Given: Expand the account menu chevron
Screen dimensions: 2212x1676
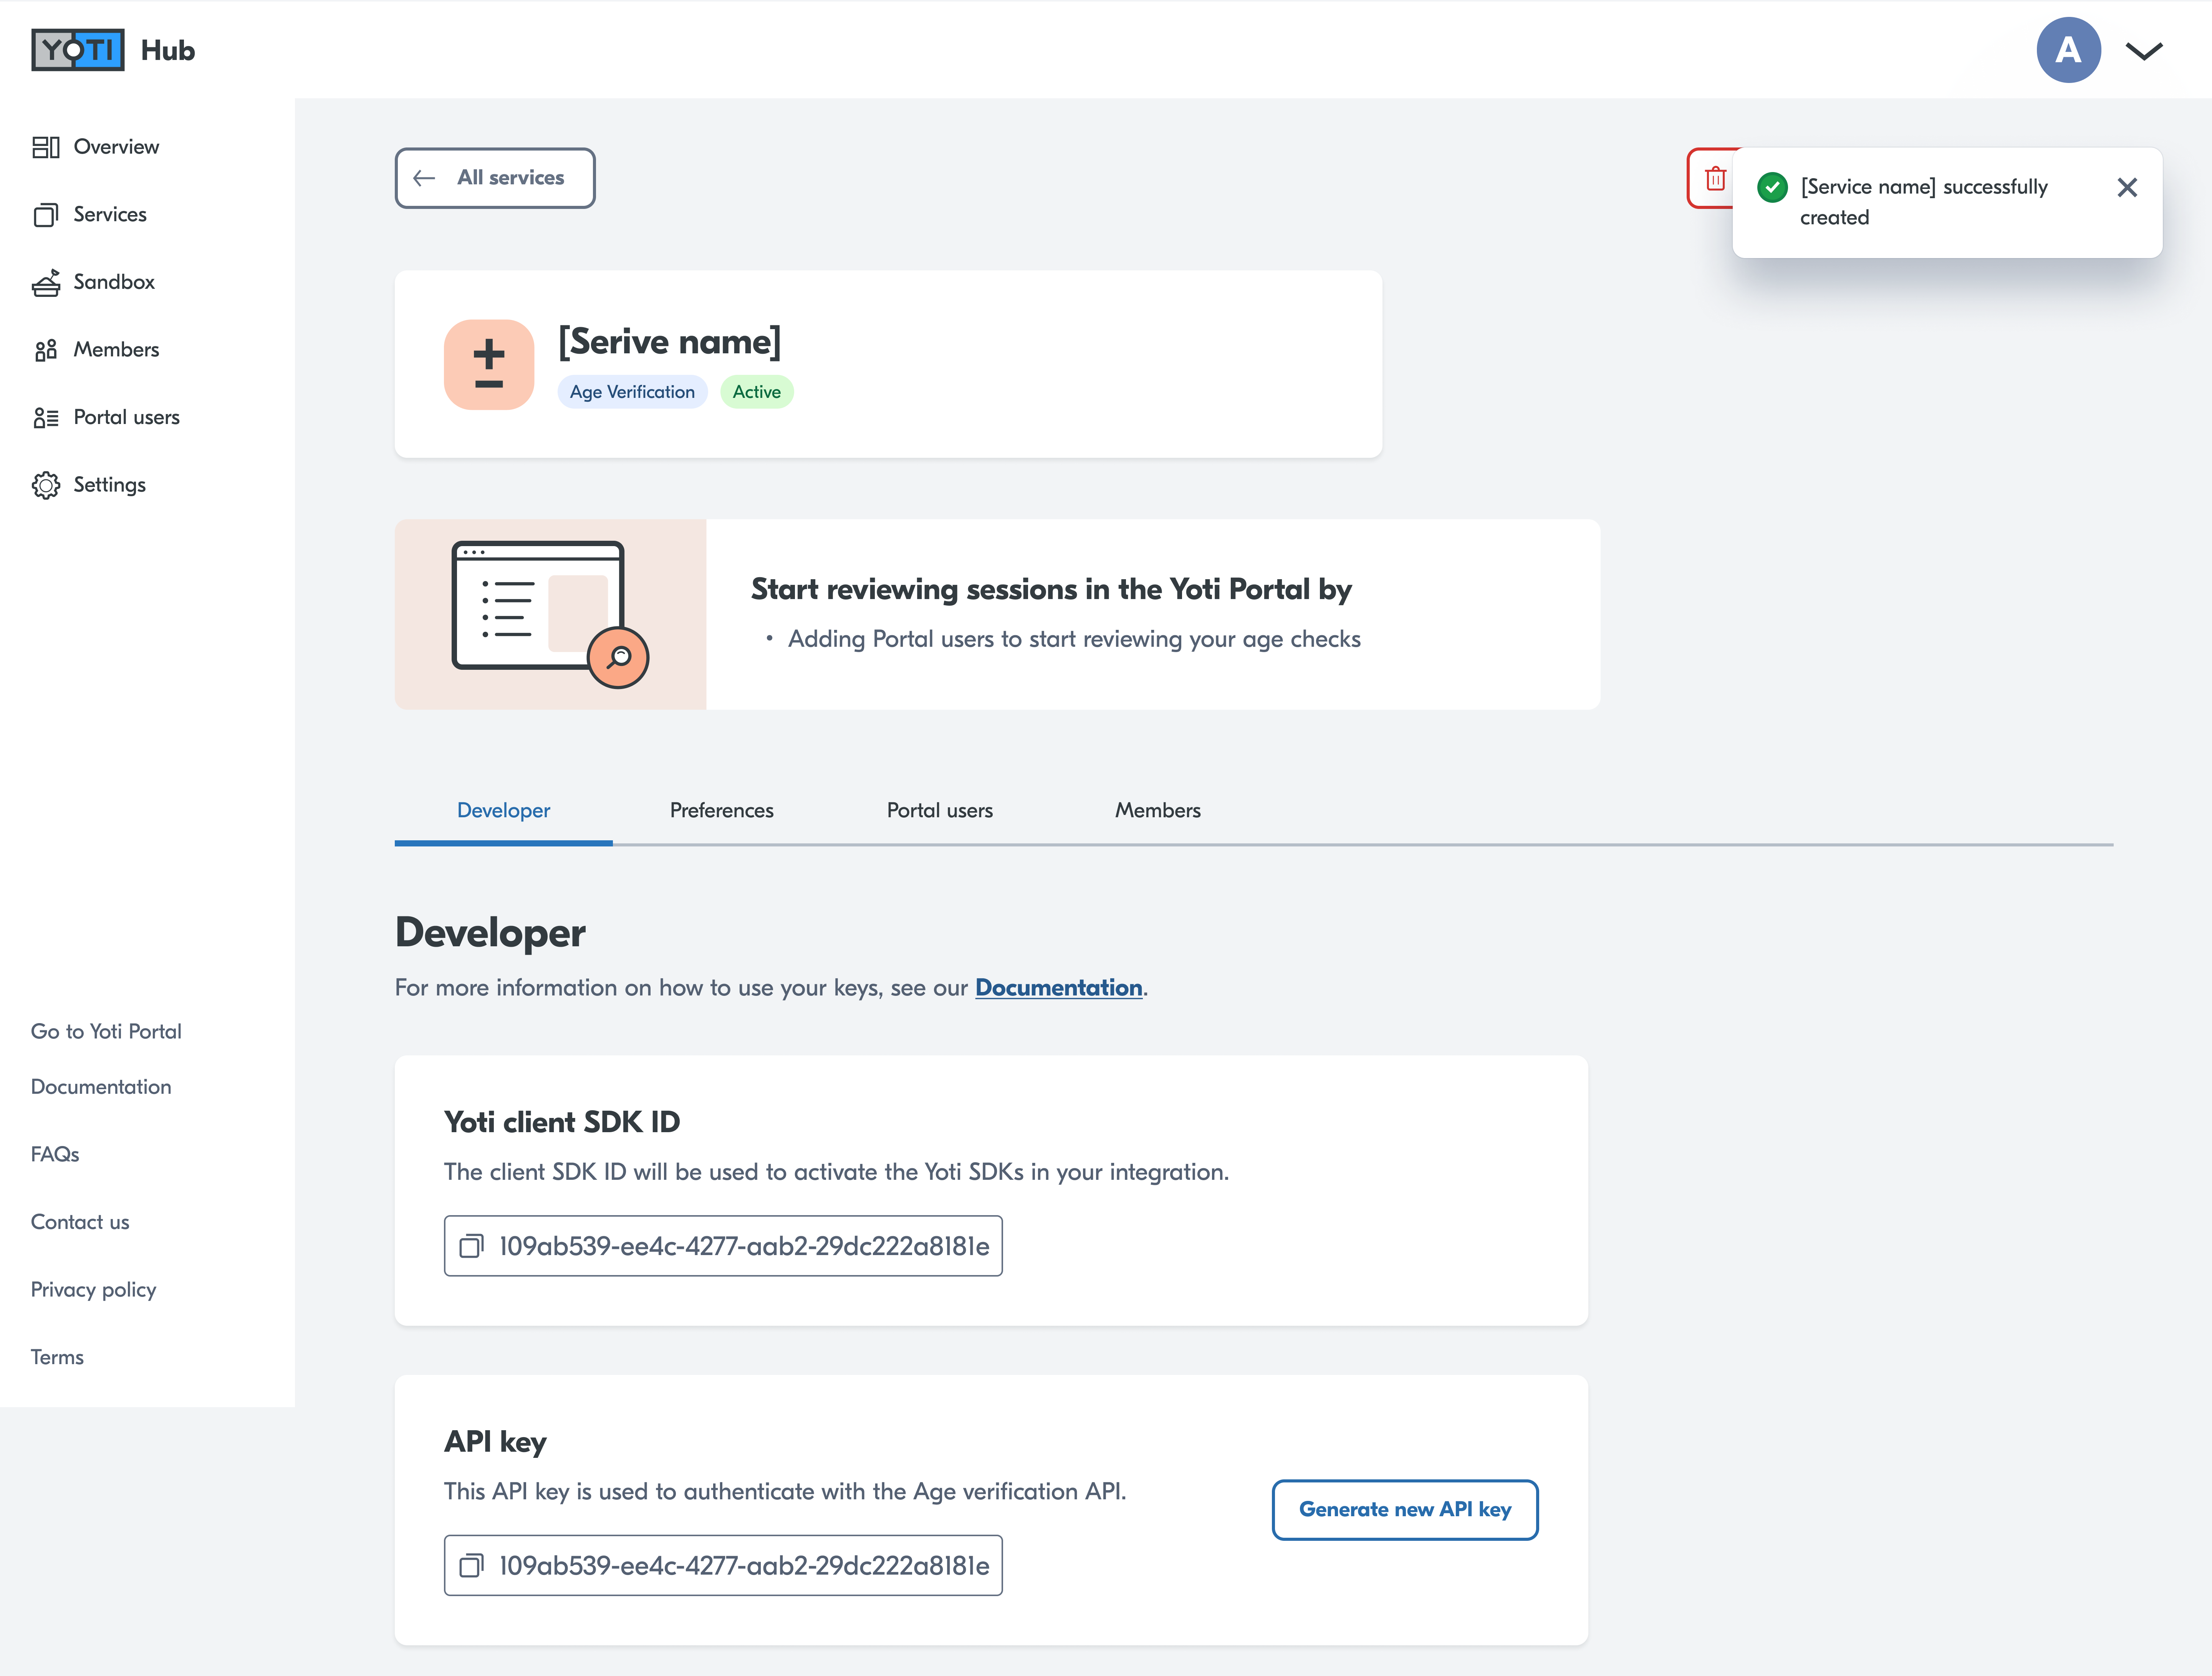Looking at the screenshot, I should pyautogui.click(x=2144, y=51).
